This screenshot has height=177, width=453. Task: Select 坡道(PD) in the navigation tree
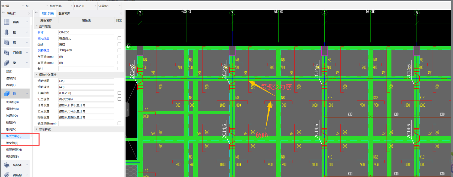(12, 116)
